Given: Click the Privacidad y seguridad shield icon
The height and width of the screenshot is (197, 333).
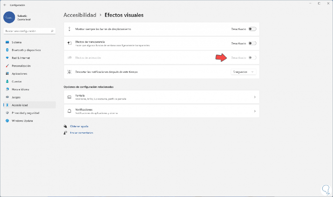Looking at the screenshot, I should coord(7,113).
